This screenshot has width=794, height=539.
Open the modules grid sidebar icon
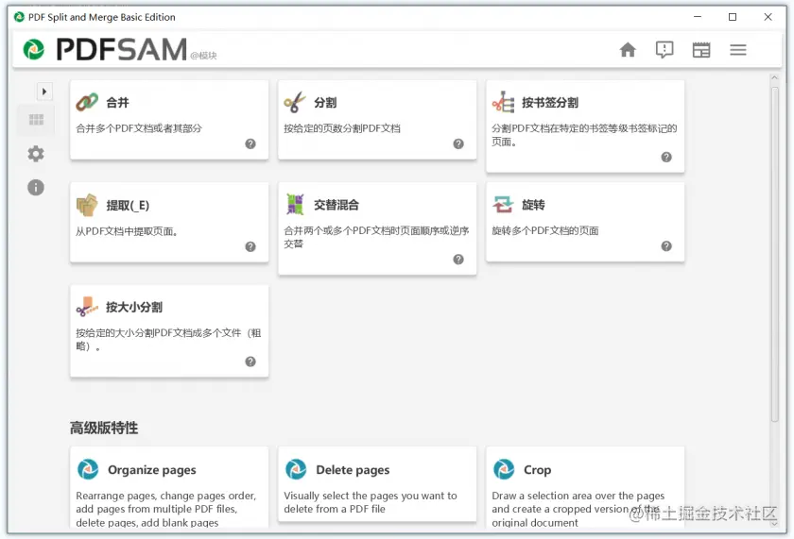(36, 120)
